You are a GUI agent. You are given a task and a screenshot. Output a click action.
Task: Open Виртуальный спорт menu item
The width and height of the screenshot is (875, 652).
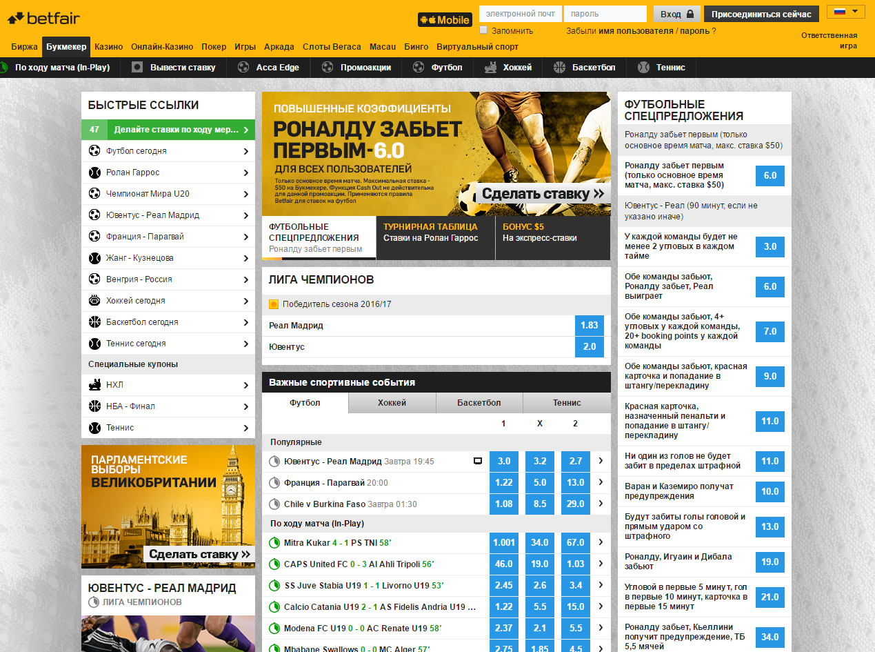point(478,47)
